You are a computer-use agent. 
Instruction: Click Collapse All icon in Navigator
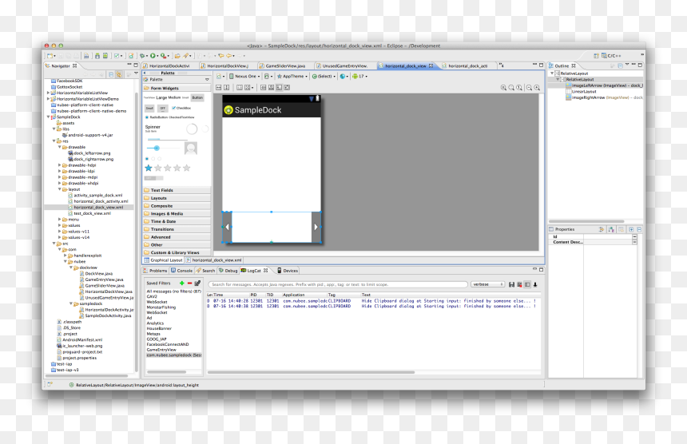pos(111,74)
